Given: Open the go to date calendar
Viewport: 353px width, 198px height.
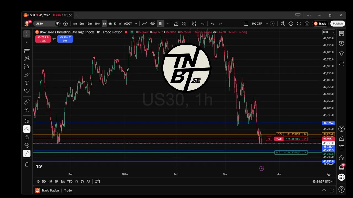Looking at the screenshot, I should (x=98, y=182).
